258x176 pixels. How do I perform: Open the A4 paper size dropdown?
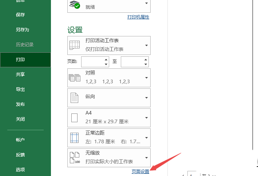click(x=146, y=118)
